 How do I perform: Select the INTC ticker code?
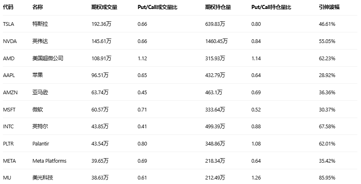point(8,127)
